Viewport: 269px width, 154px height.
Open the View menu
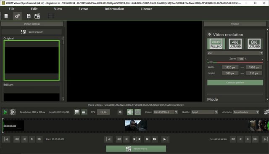point(58,9)
